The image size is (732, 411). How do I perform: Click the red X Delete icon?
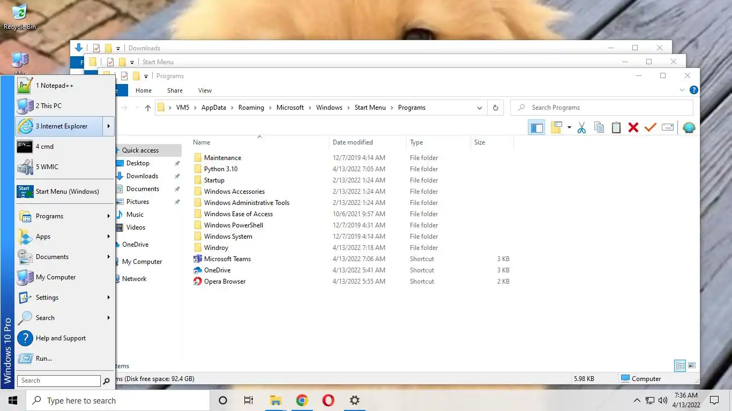633,127
